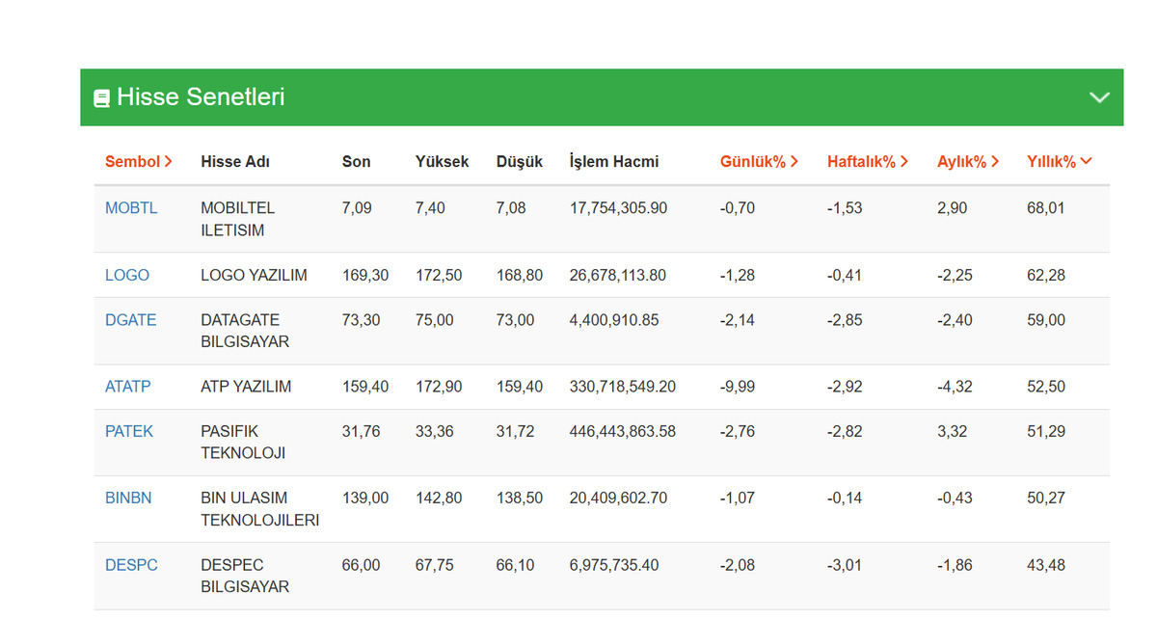Click the Hisse Senetleri header title
Screen dimensions: 1157x620
201,97
